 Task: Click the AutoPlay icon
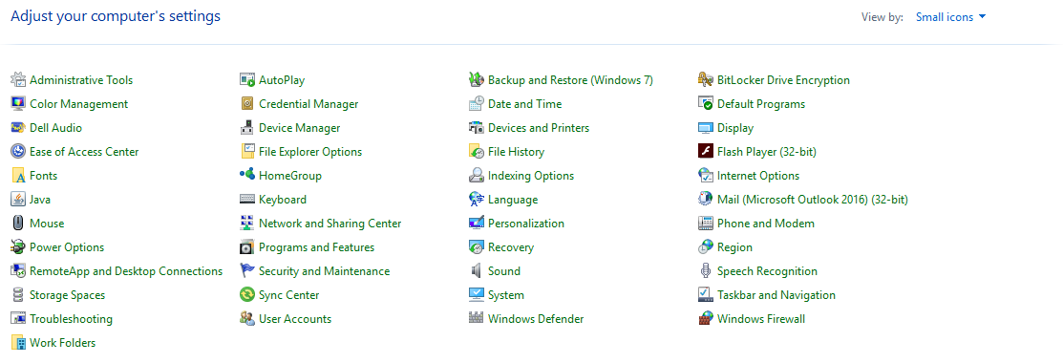pyautogui.click(x=247, y=80)
